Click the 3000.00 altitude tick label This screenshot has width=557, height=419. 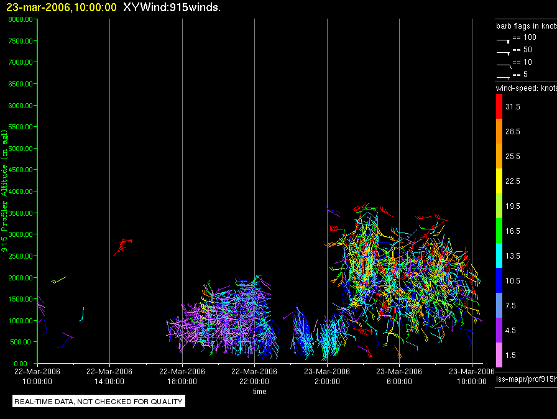pos(21,234)
